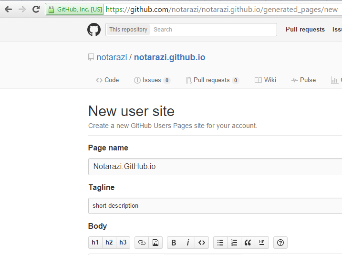
Task: Open markdown help with the question mark icon
Action: point(280,243)
